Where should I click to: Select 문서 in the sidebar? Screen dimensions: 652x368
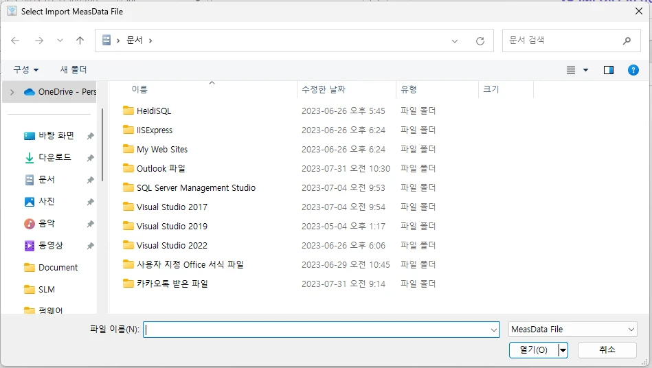[x=47, y=179]
